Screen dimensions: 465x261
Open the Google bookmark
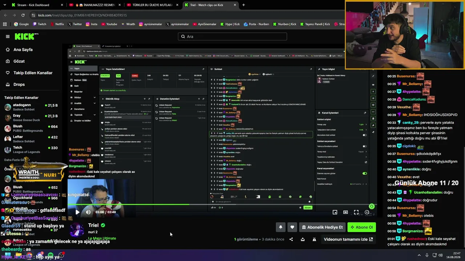(21, 24)
